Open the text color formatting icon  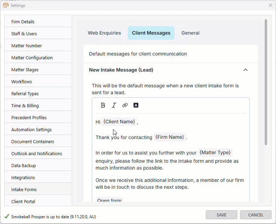[136, 105]
